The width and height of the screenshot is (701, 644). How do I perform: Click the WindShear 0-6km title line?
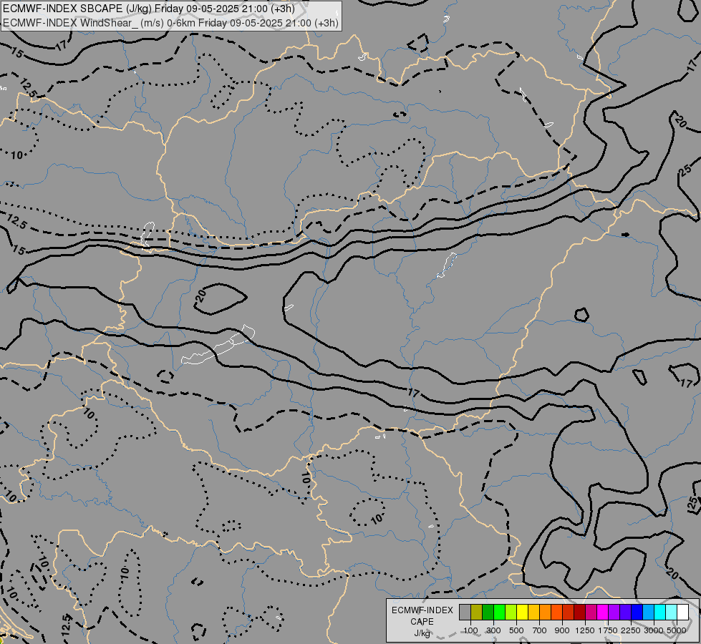click(171, 23)
